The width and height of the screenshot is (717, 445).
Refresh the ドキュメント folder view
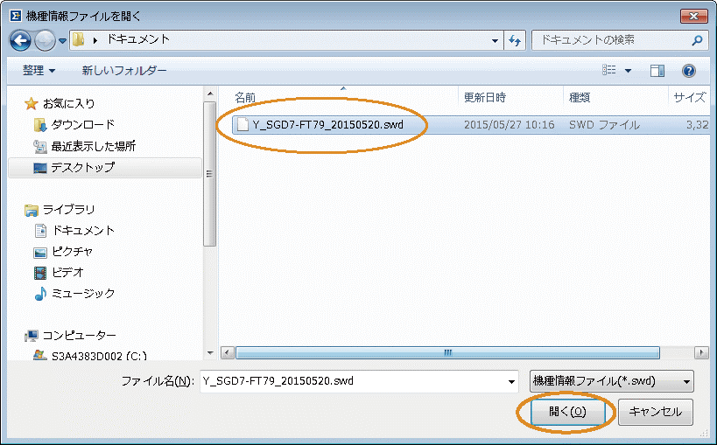(515, 41)
